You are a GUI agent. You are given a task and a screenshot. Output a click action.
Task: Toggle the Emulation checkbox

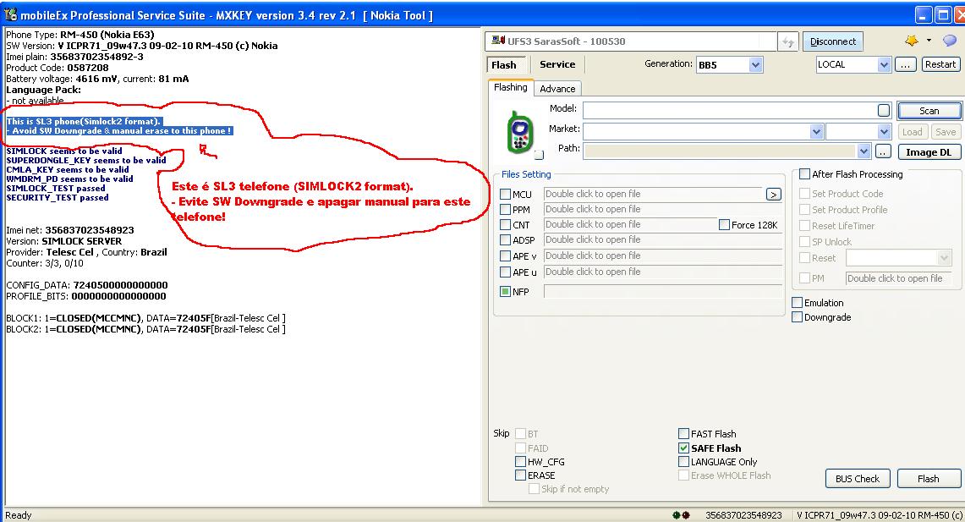tap(797, 303)
